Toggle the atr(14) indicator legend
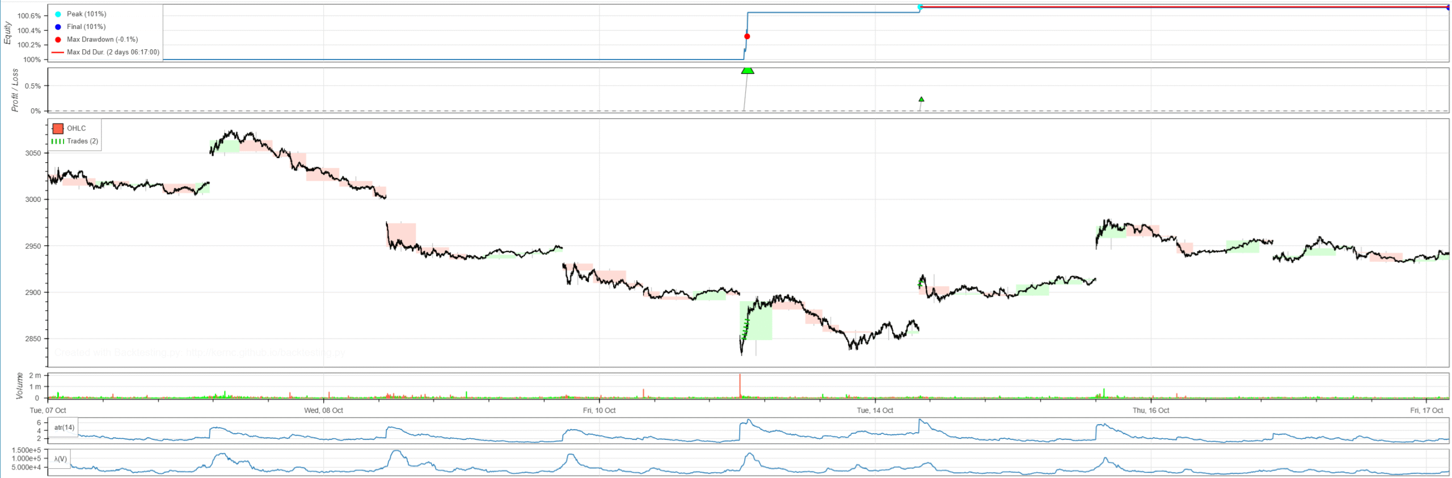 [x=64, y=427]
